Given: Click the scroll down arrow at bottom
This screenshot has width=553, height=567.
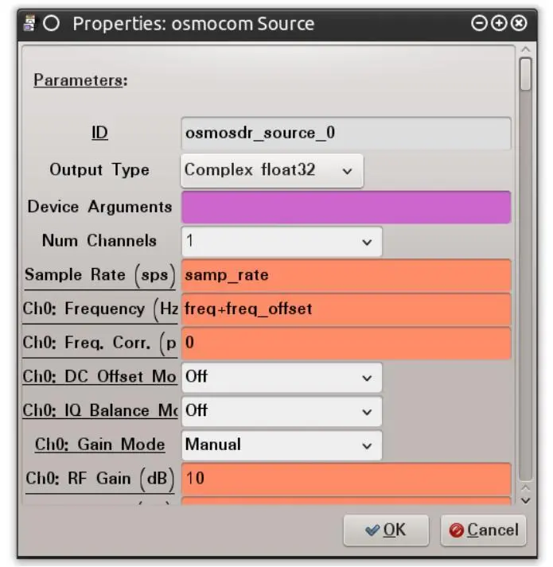Looking at the screenshot, I should click(525, 501).
